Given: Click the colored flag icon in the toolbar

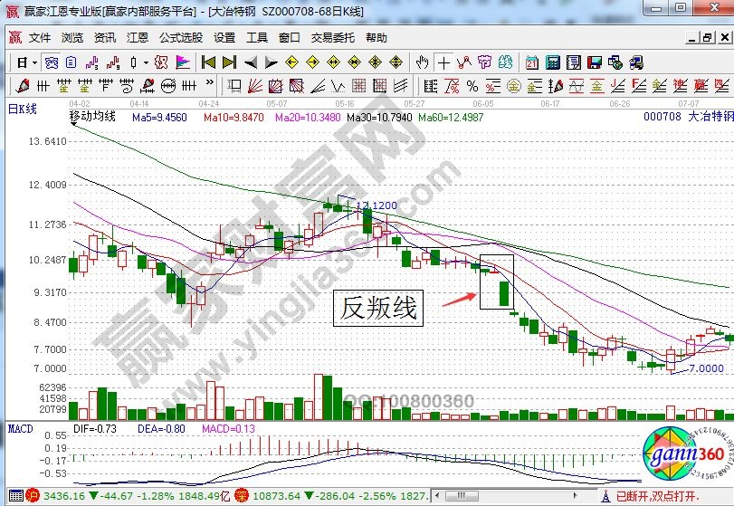Looking at the screenshot, I should click(x=182, y=62).
